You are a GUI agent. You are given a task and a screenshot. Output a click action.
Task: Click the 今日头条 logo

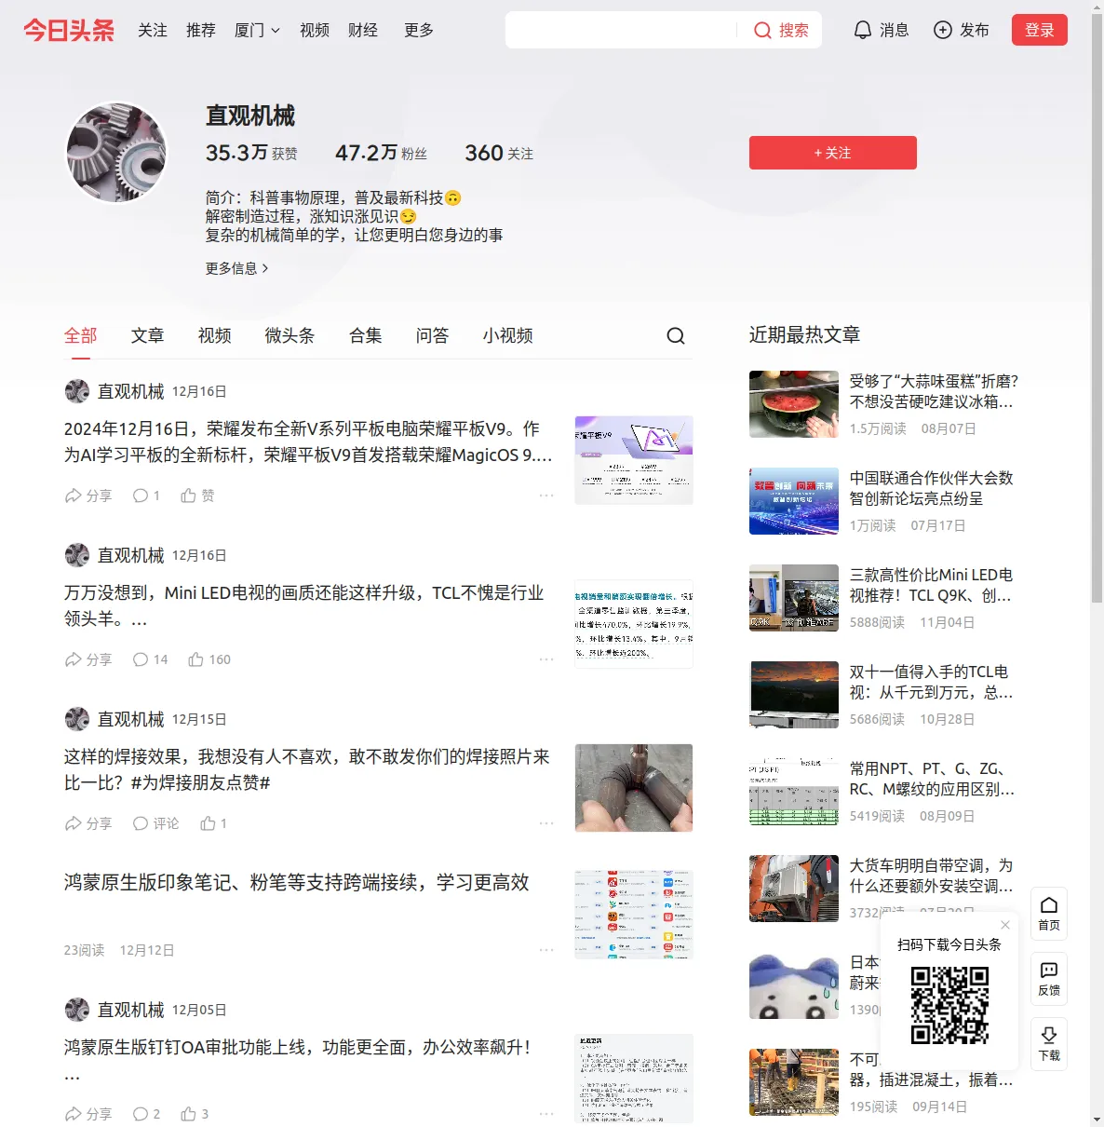69,30
